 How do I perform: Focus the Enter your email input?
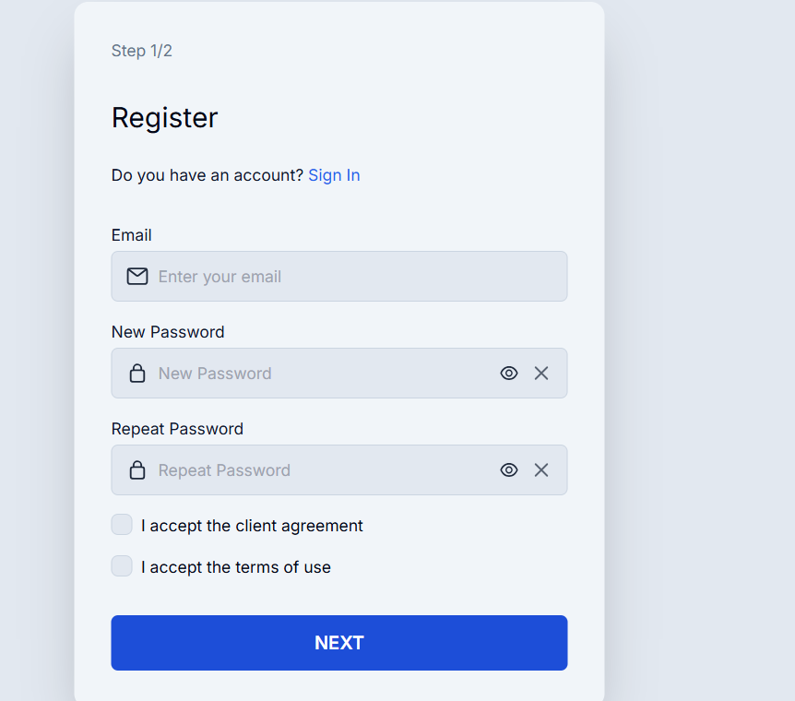(x=339, y=277)
